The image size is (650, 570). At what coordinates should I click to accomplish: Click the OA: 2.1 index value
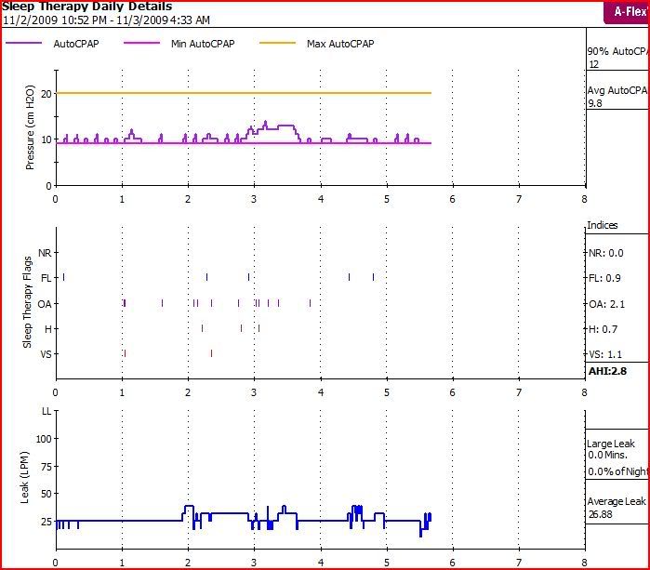click(x=605, y=303)
